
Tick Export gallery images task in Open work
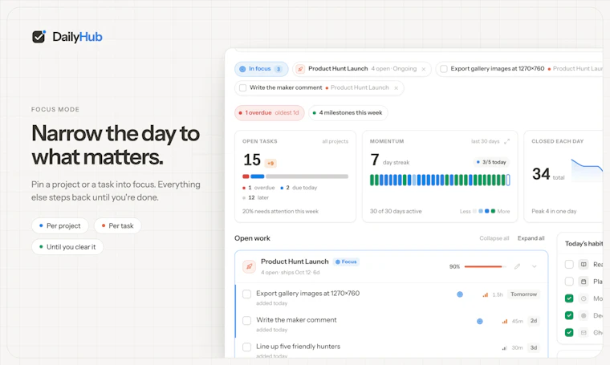coord(246,294)
